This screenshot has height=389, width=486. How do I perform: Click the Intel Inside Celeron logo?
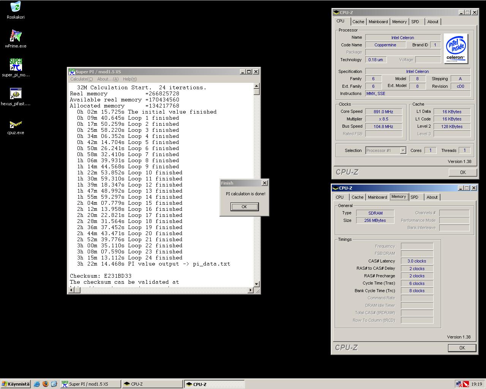point(456,49)
